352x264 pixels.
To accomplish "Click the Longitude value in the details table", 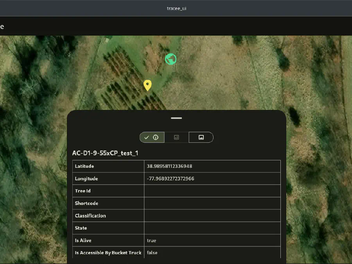I will (211, 178).
